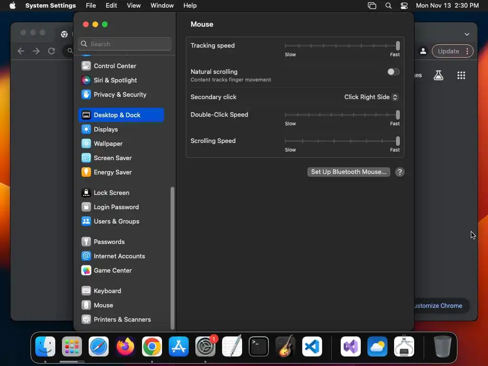Image resolution: width=488 pixels, height=366 pixels.
Task: Open Control Center in menu bar
Action: point(404,6)
